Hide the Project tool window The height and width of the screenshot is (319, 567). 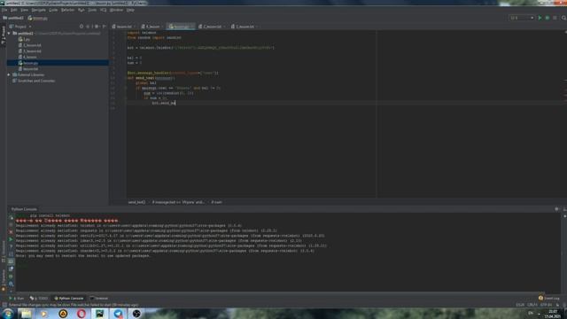coord(105,27)
